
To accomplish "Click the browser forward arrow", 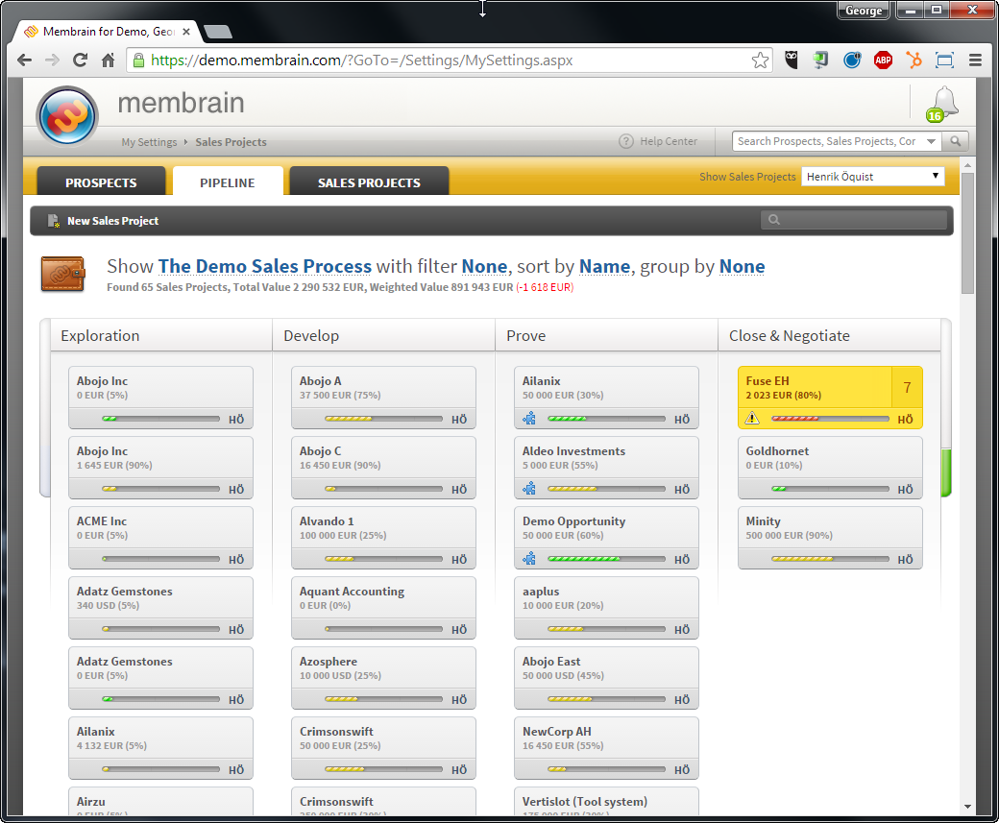I will 52,61.
